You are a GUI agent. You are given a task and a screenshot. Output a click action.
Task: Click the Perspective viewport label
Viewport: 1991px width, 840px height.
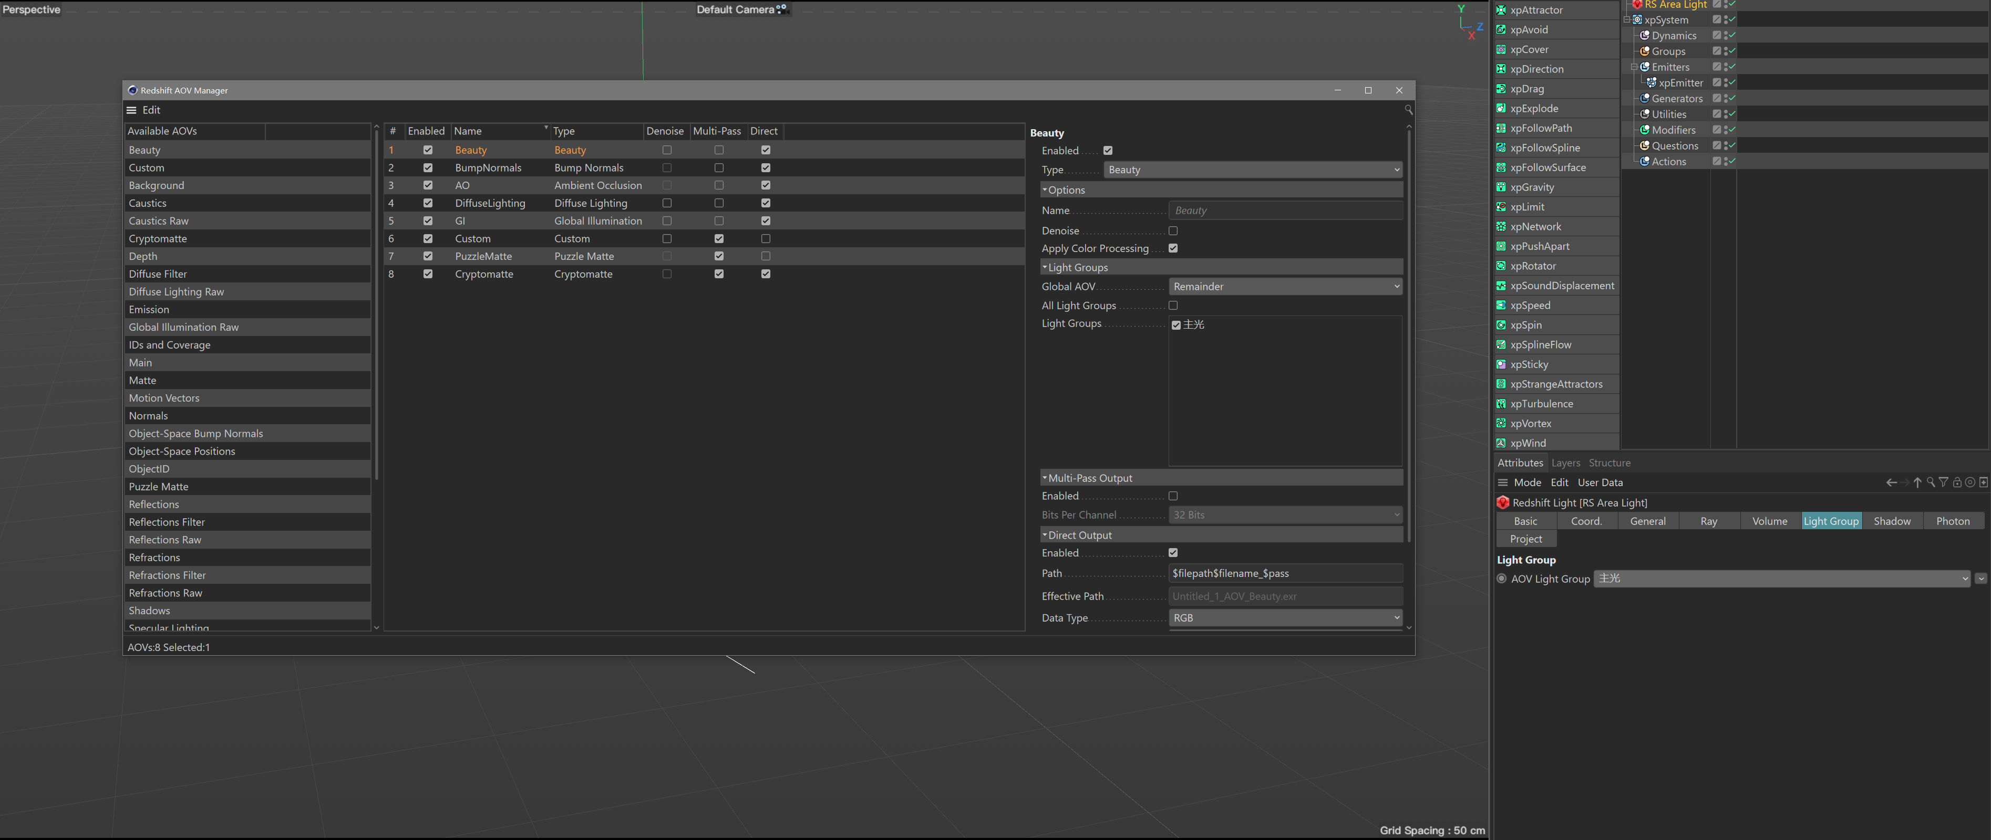[x=32, y=9]
